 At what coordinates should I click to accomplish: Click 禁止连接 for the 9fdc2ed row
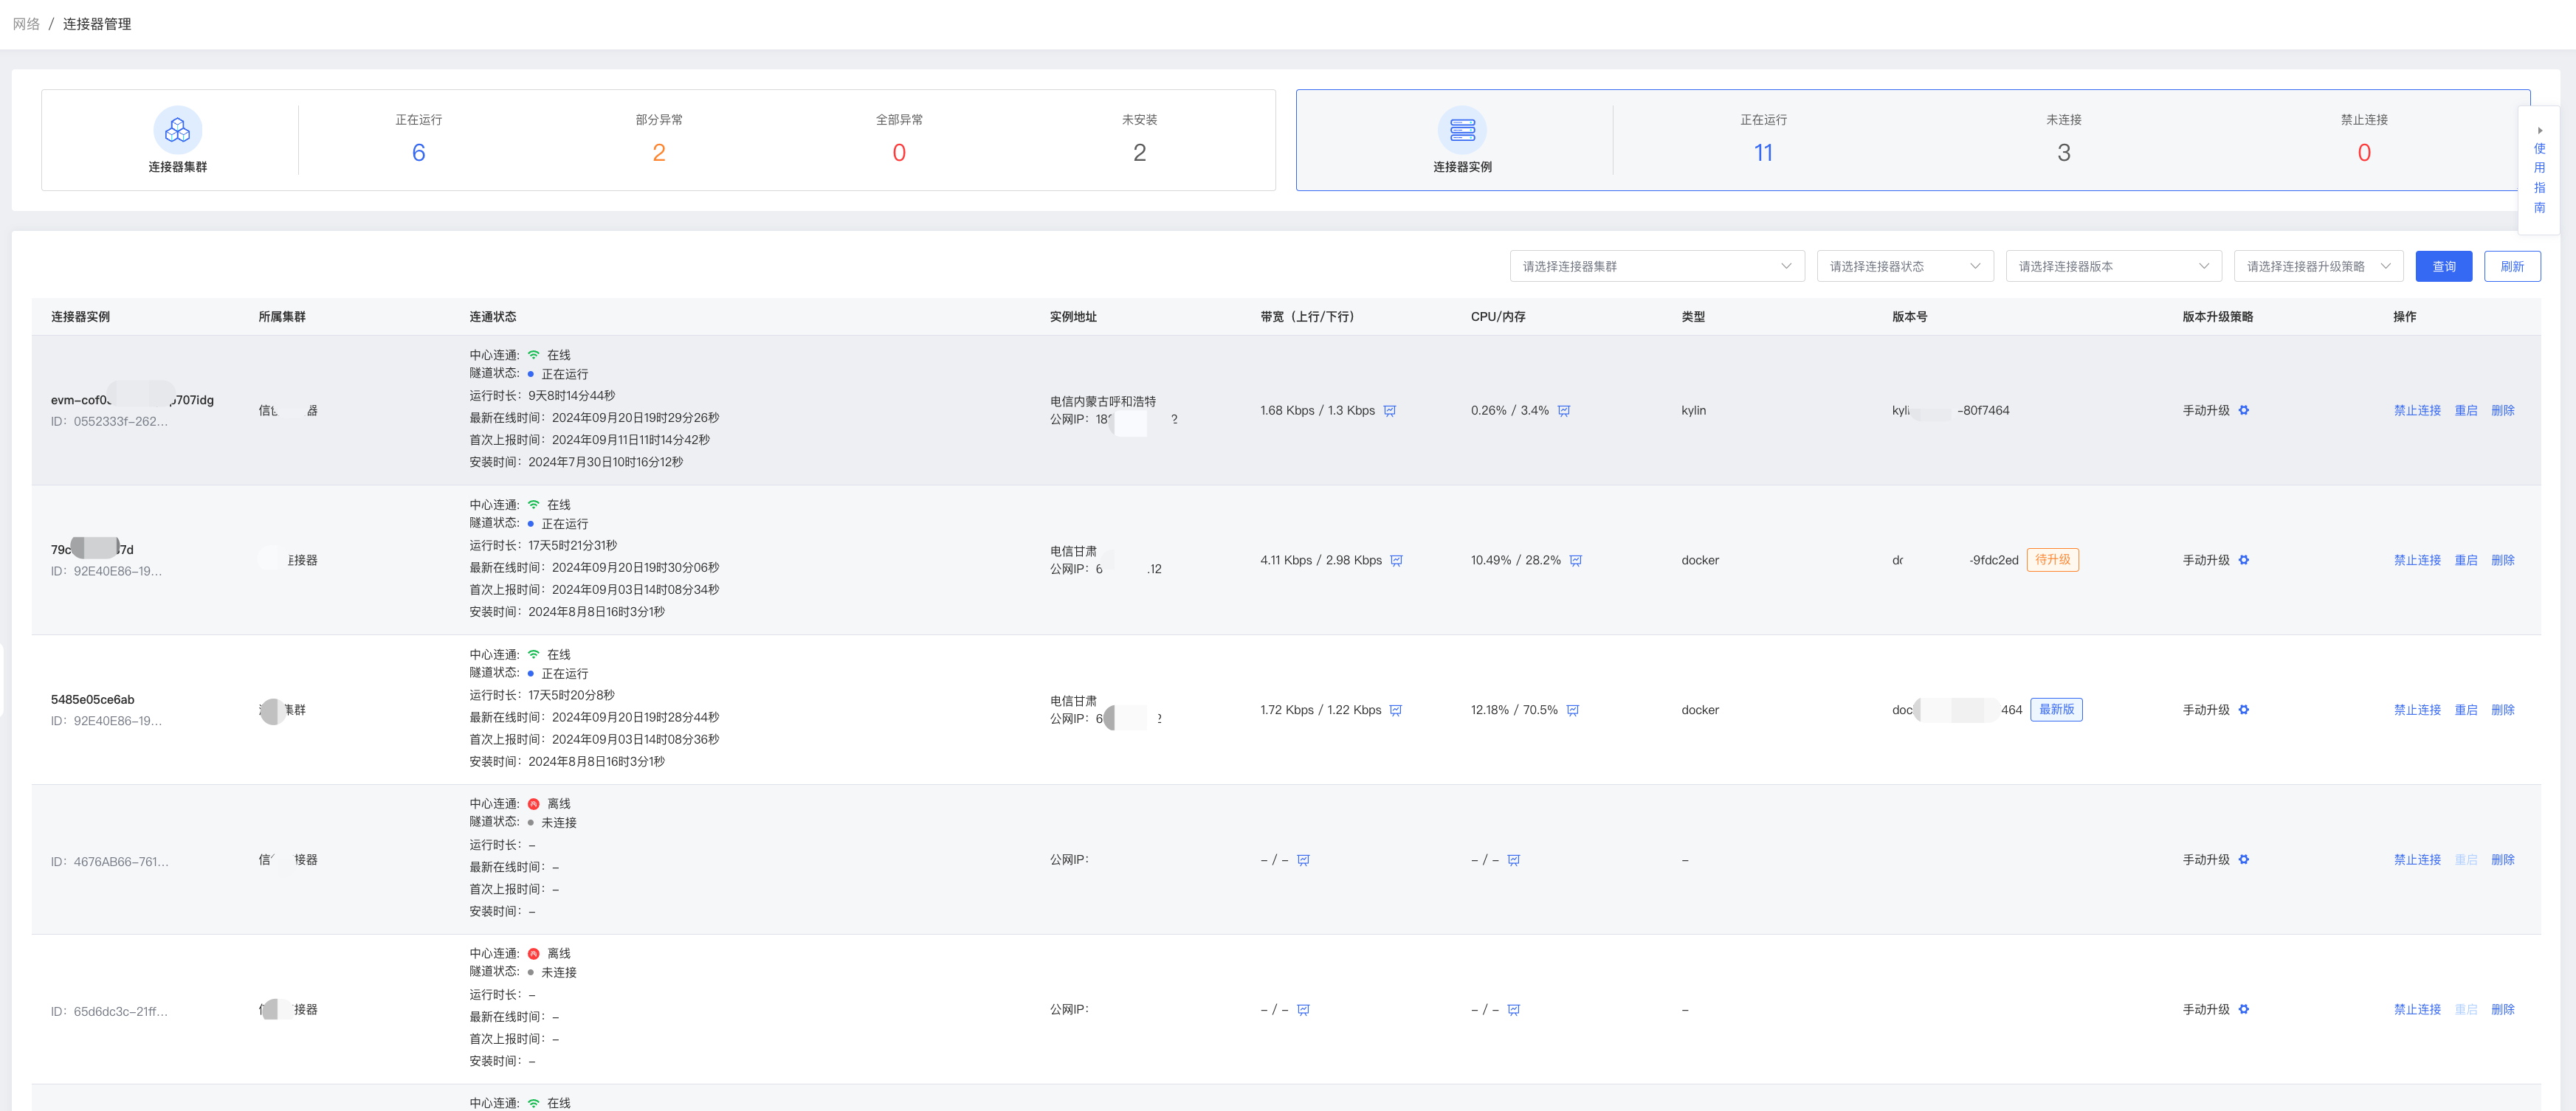coord(2416,561)
